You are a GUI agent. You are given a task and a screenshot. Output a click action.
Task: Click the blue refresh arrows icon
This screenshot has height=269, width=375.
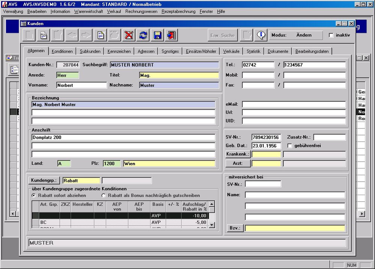pos(143,35)
